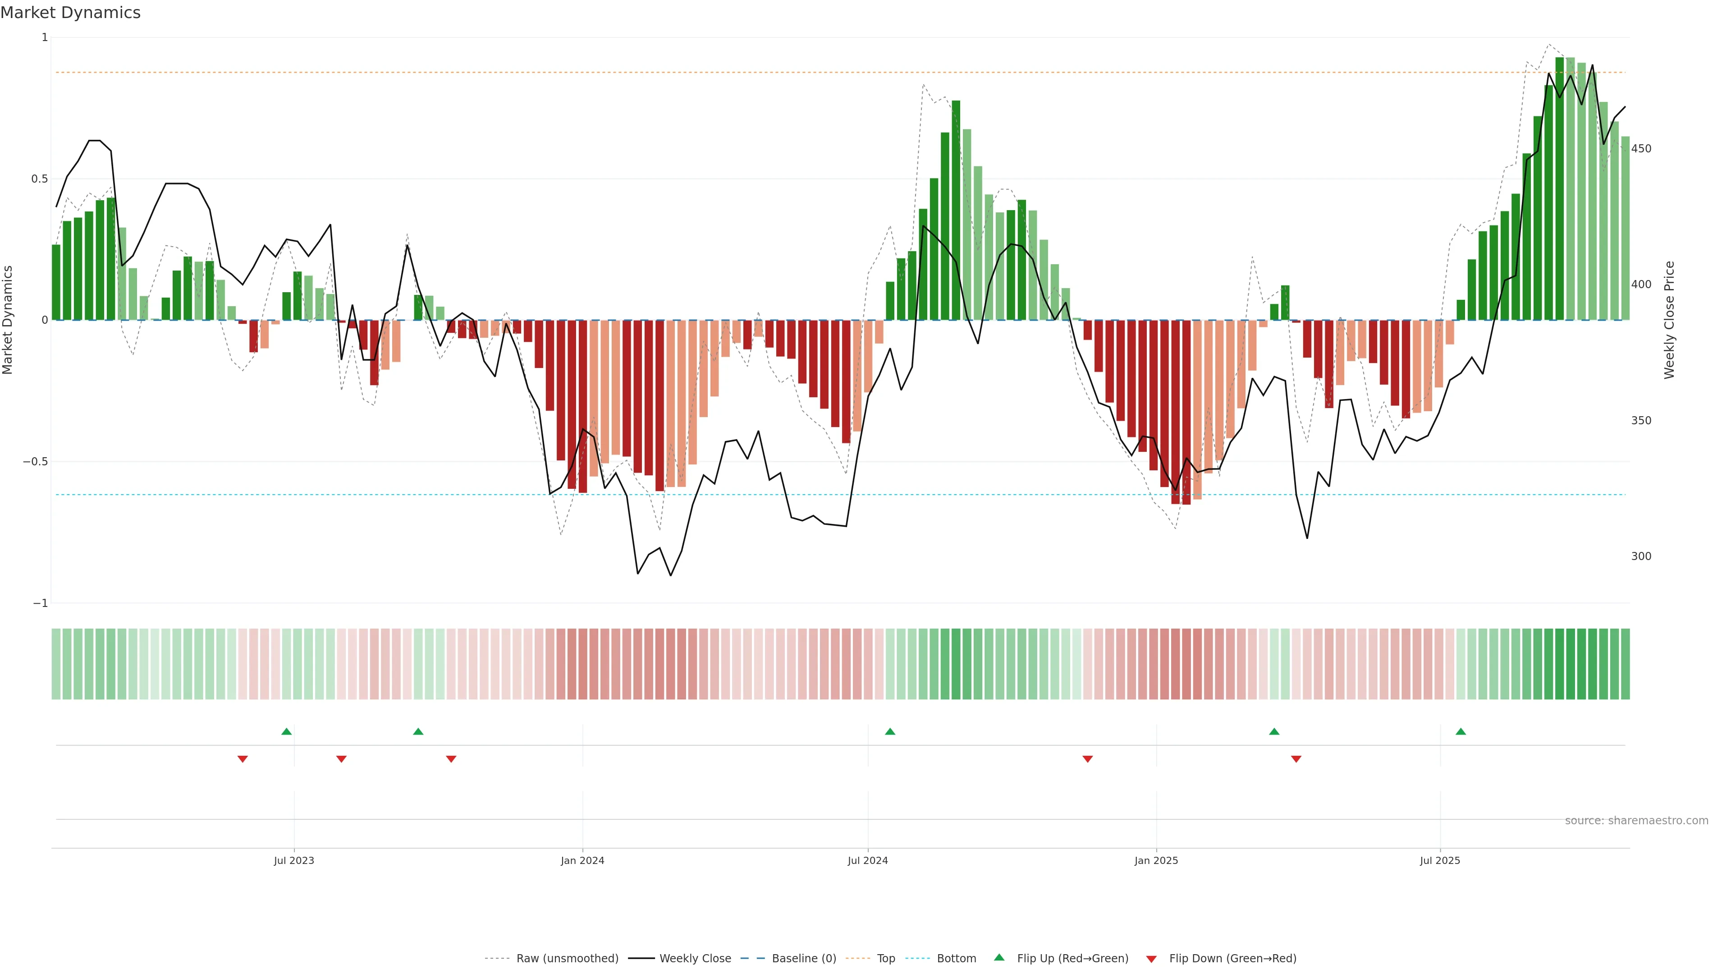Click the Flip Up green triangle legend icon

[998, 957]
